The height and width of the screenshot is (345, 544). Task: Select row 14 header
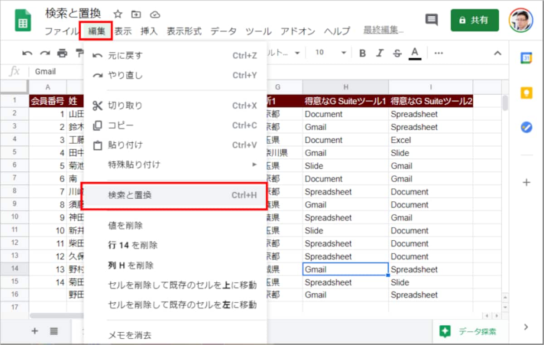(x=15, y=269)
